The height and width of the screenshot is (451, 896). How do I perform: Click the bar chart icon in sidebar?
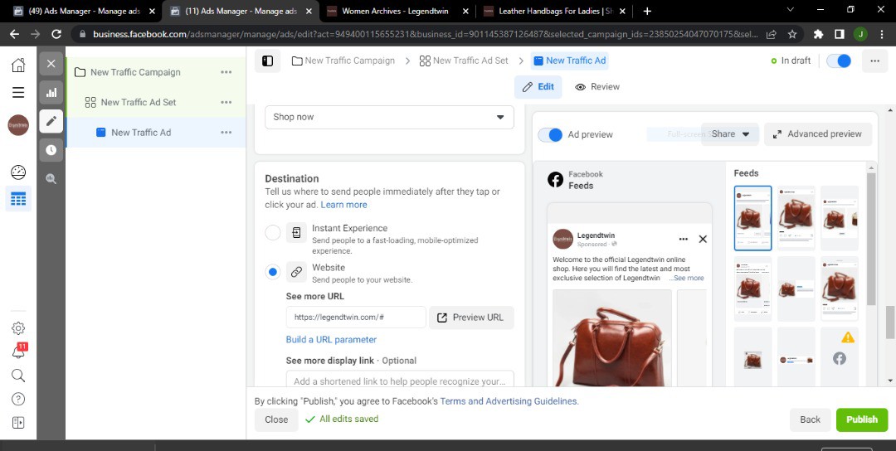(51, 93)
